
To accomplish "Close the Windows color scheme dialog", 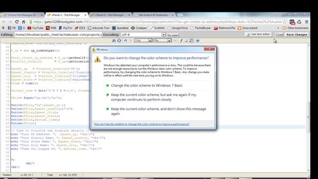I will click(x=209, y=49).
